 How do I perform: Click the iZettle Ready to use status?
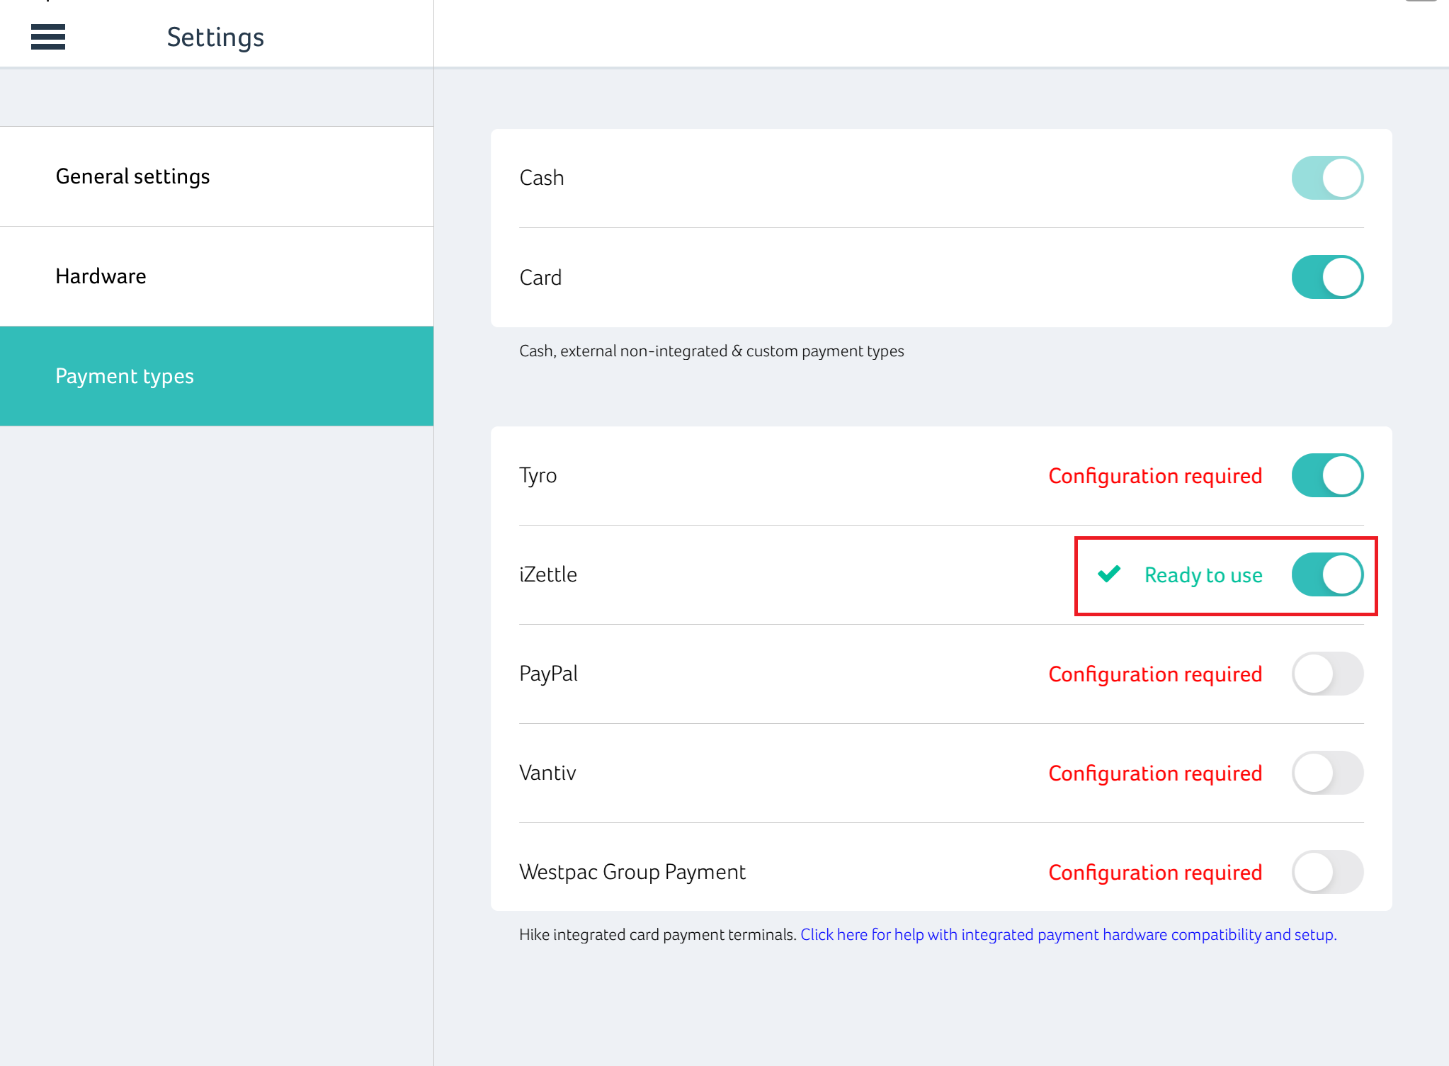1203,575
